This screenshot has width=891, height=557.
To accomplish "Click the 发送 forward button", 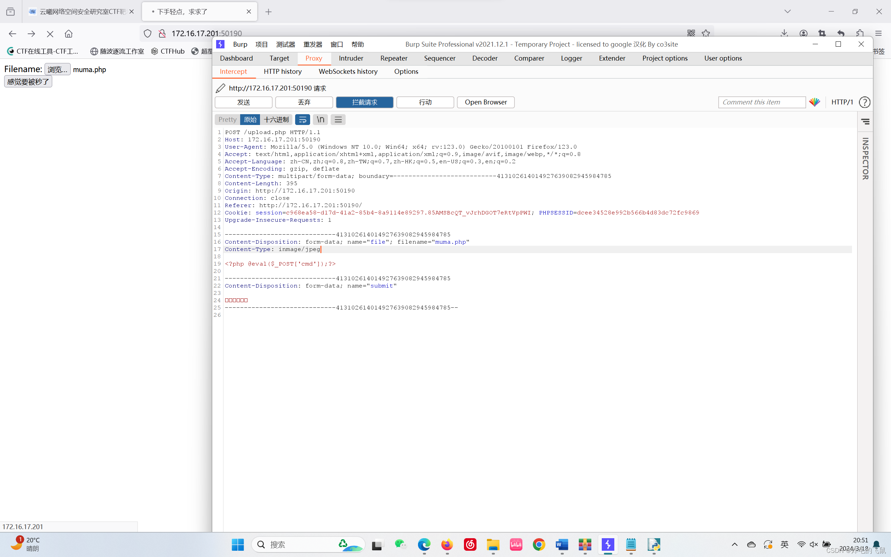I will click(x=243, y=102).
